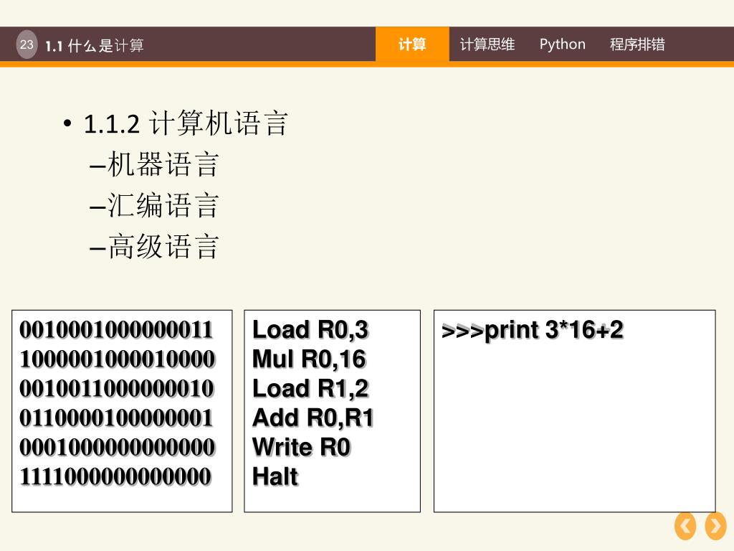Select the 计算 tab
This screenshot has height=551, width=734.
[x=412, y=44]
